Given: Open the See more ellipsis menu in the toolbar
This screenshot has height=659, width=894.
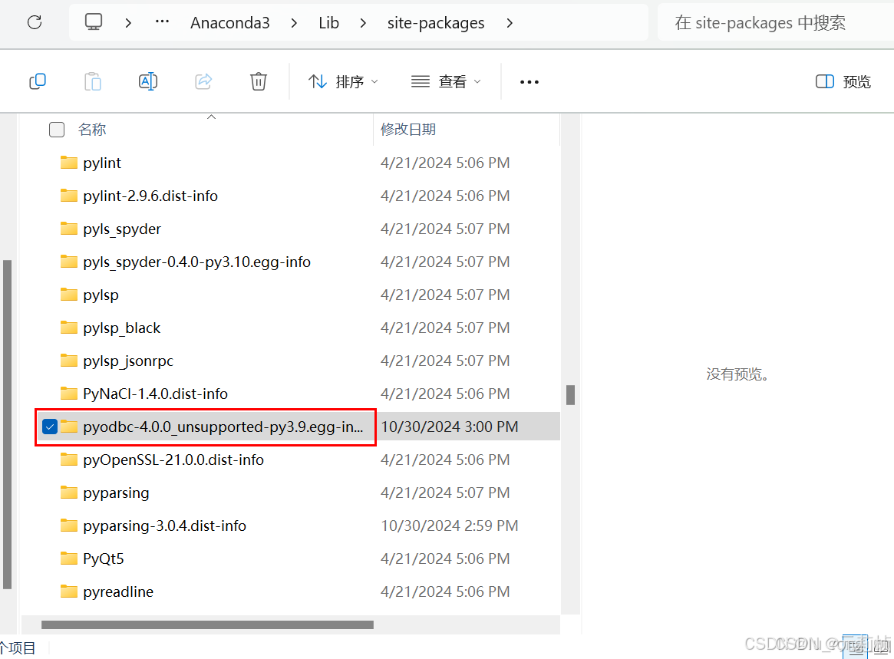Looking at the screenshot, I should [x=529, y=82].
